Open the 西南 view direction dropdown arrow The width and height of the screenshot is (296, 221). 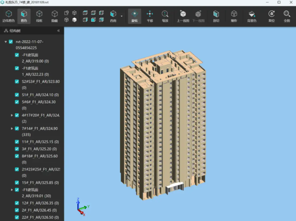pos(122,16)
